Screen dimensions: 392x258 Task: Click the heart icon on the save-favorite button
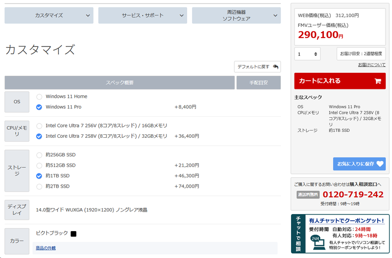tap(380, 164)
